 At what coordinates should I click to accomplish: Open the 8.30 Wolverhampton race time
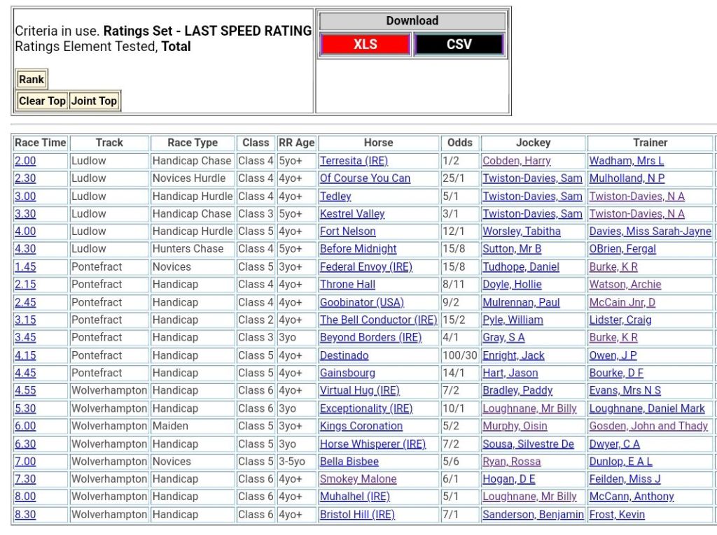[25, 515]
